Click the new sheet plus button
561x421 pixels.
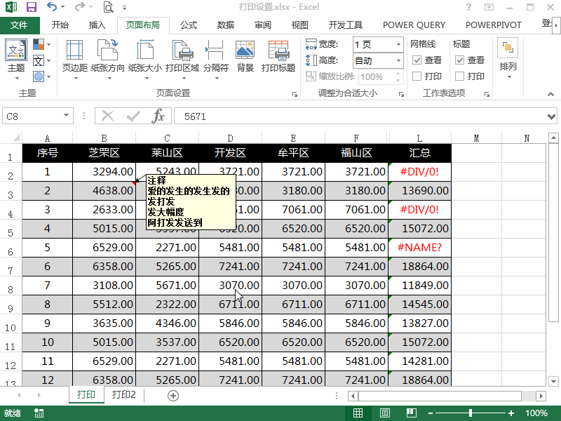tap(173, 395)
